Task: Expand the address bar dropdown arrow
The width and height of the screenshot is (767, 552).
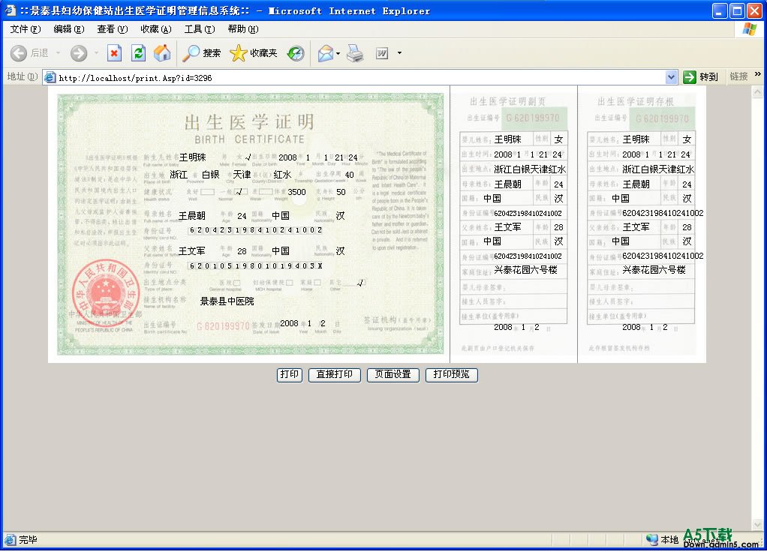Action: (671, 76)
